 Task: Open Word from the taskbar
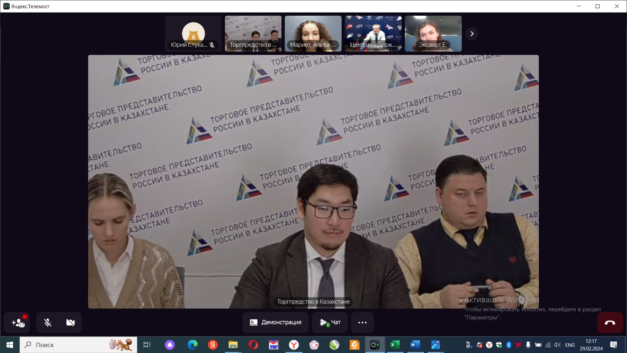(415, 345)
